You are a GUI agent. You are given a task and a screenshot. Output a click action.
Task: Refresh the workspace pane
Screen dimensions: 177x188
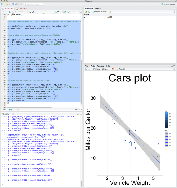click(x=174, y=12)
